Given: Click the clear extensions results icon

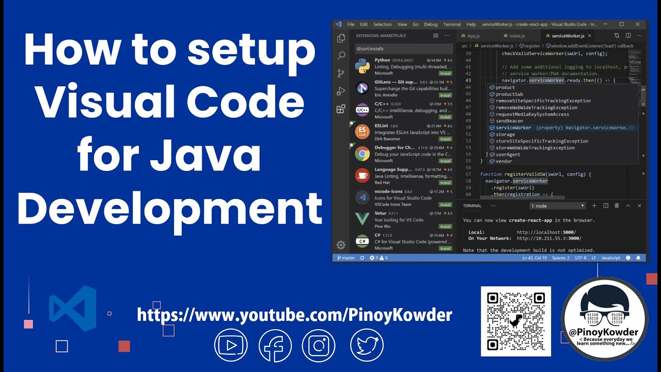Looking at the screenshot, I should coord(436,36).
